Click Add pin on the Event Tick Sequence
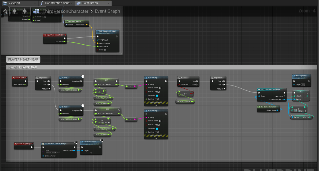The height and width of the screenshot is (171, 319). click(x=46, y=89)
